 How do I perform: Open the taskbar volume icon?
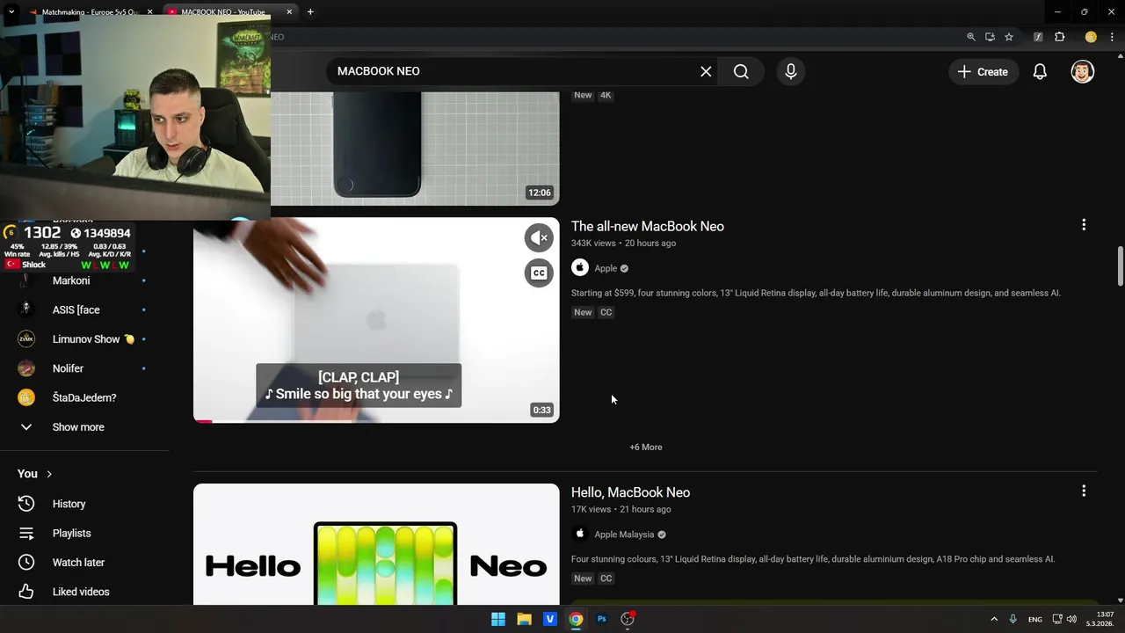click(x=1071, y=619)
